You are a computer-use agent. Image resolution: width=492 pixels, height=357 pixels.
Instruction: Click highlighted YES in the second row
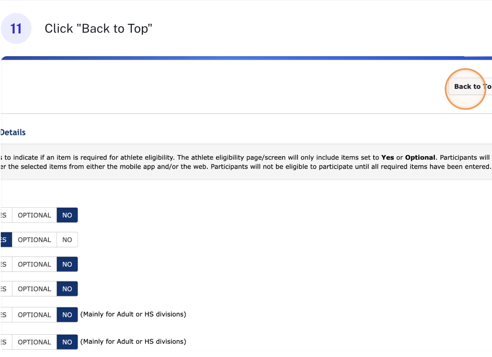pos(5,240)
